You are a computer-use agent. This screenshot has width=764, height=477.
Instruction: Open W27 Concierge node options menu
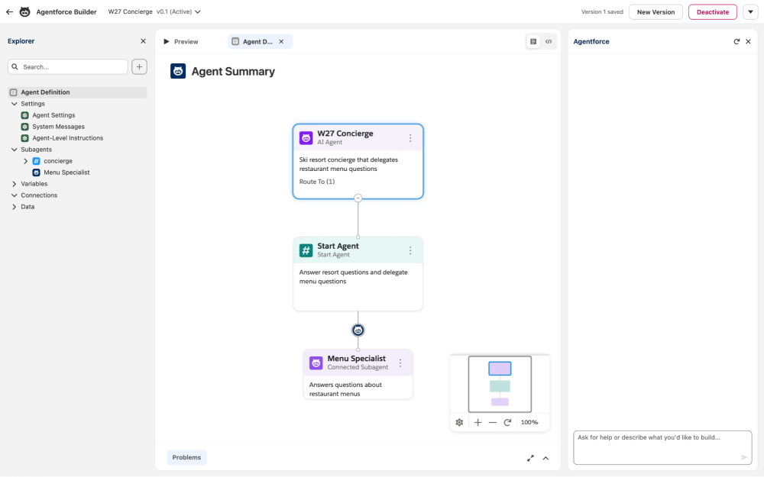click(x=410, y=137)
